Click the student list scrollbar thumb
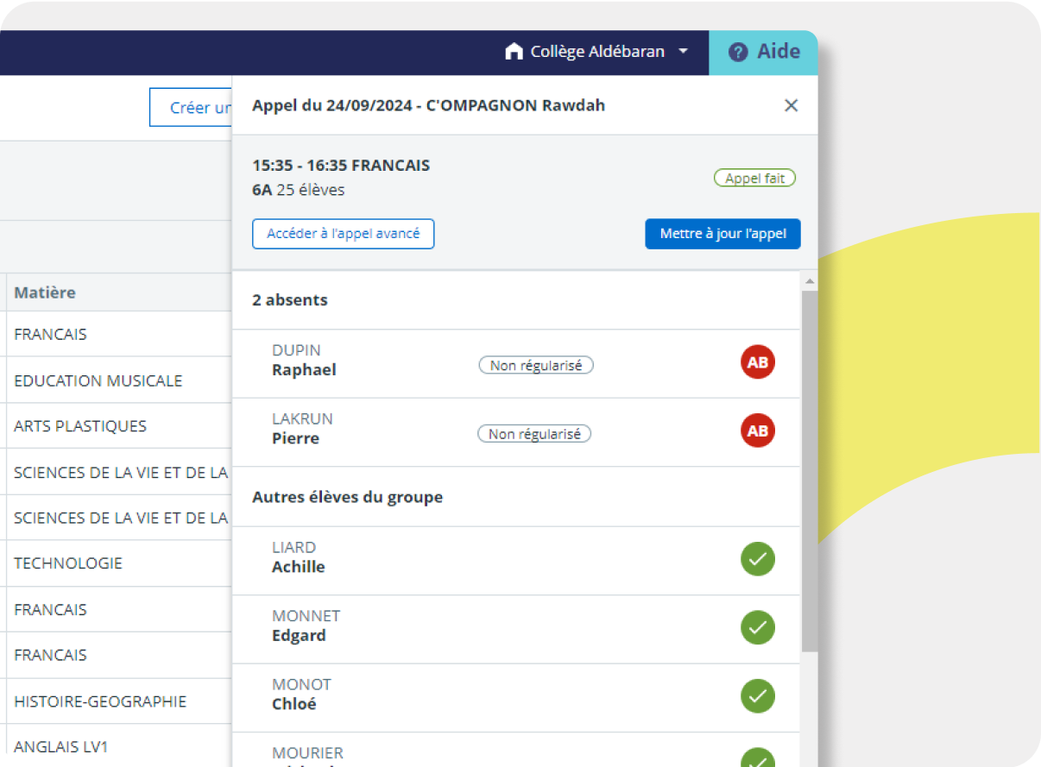Screen dimensions: 1041x767 pyautogui.click(x=809, y=470)
